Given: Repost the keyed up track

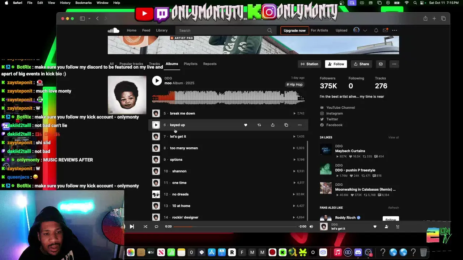Looking at the screenshot, I should [259, 125].
